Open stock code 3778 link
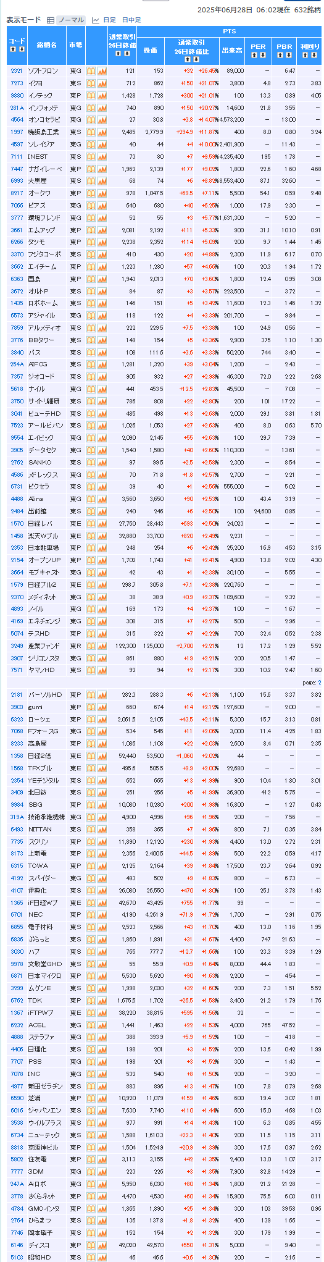Viewport: 324px width, 1262px height. pos(17,1196)
